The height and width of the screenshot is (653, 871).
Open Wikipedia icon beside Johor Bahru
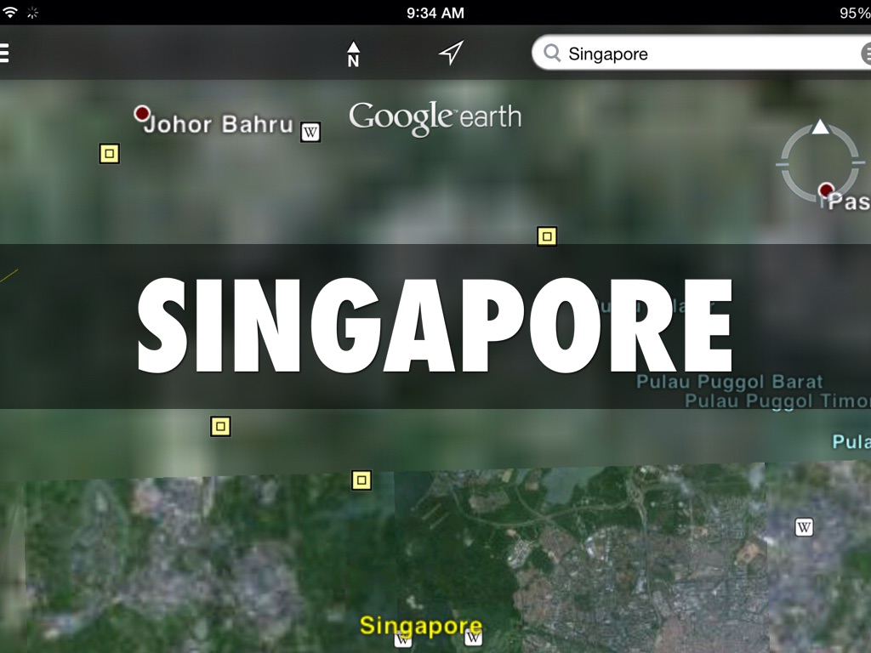[x=310, y=132]
